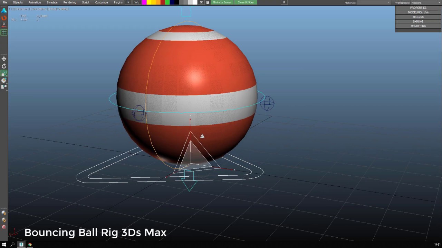Screen dimensions: 442x248
Task: Click the paint selection sphere icon
Action: 4,80
